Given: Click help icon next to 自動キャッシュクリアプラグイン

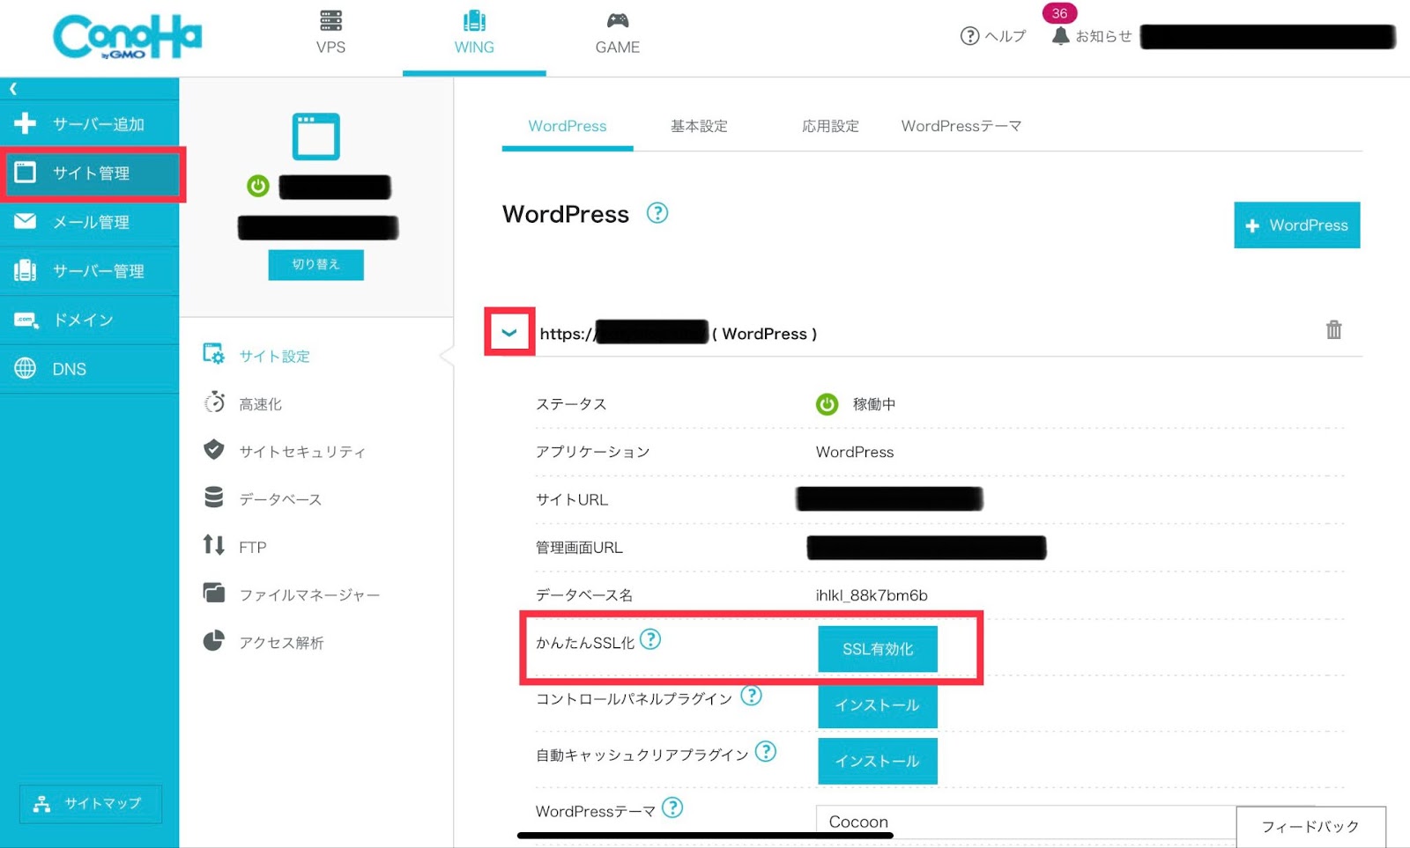Looking at the screenshot, I should click(x=766, y=751).
